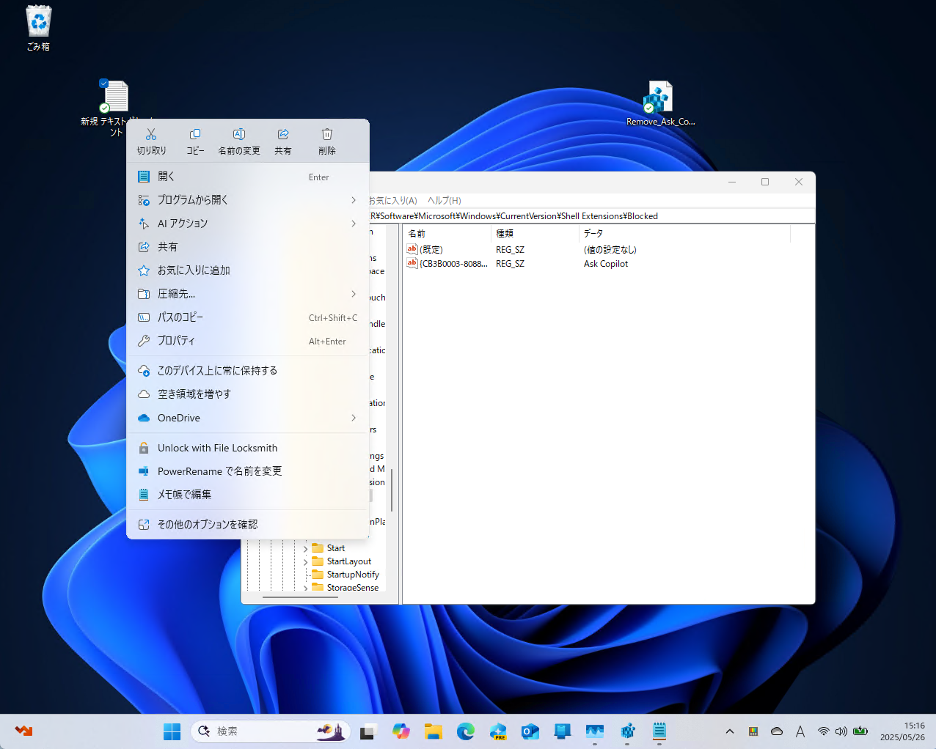This screenshot has width=936, height=749.
Task: Choose 空き領域を増やす option
Action: tap(248, 394)
